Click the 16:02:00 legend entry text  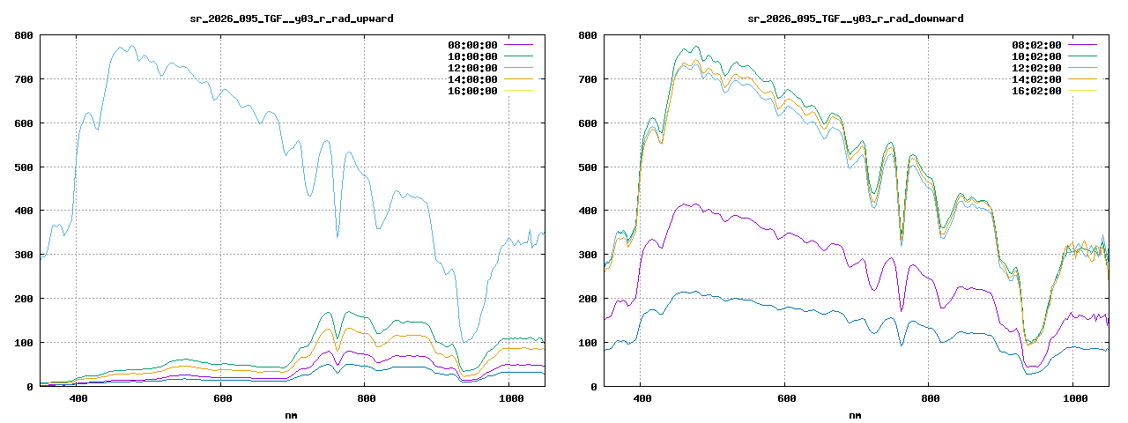point(1036,91)
